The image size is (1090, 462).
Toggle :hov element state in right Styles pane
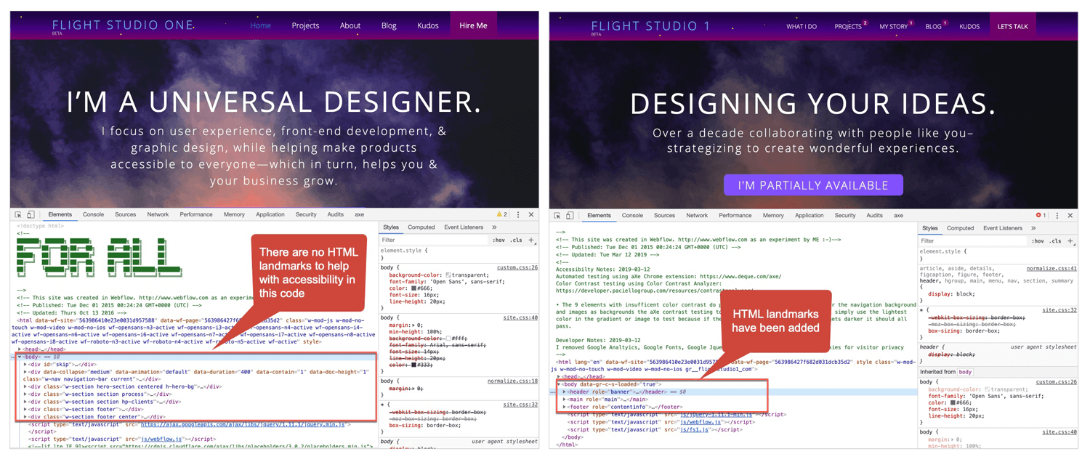(1038, 240)
